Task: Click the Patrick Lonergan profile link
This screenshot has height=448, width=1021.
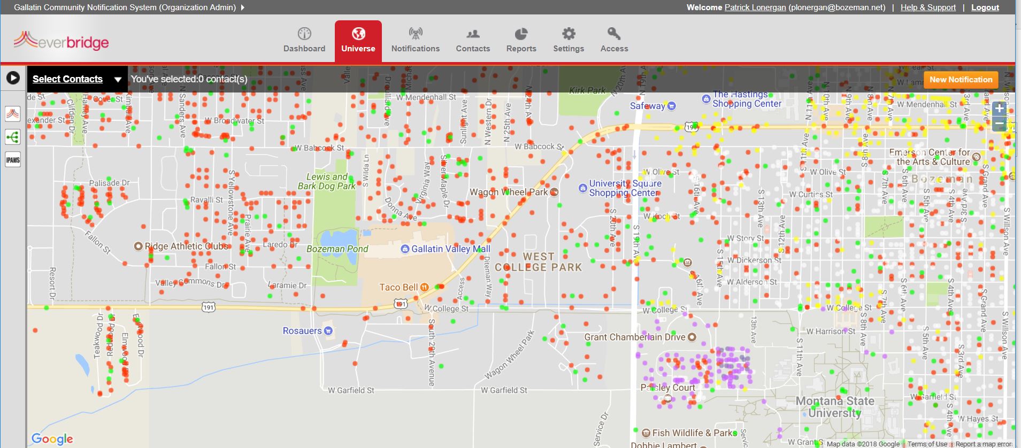Action: (755, 7)
